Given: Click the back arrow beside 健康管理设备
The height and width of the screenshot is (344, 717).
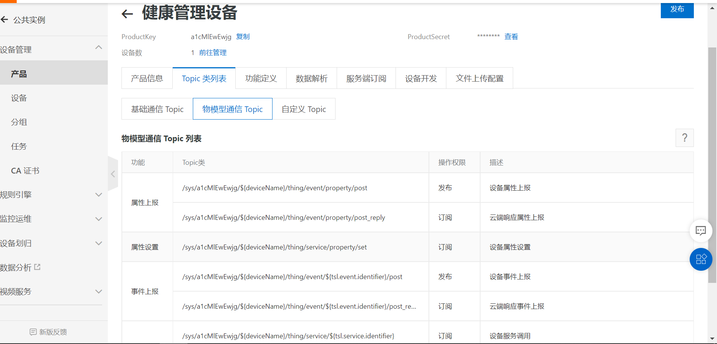Looking at the screenshot, I should (127, 14).
